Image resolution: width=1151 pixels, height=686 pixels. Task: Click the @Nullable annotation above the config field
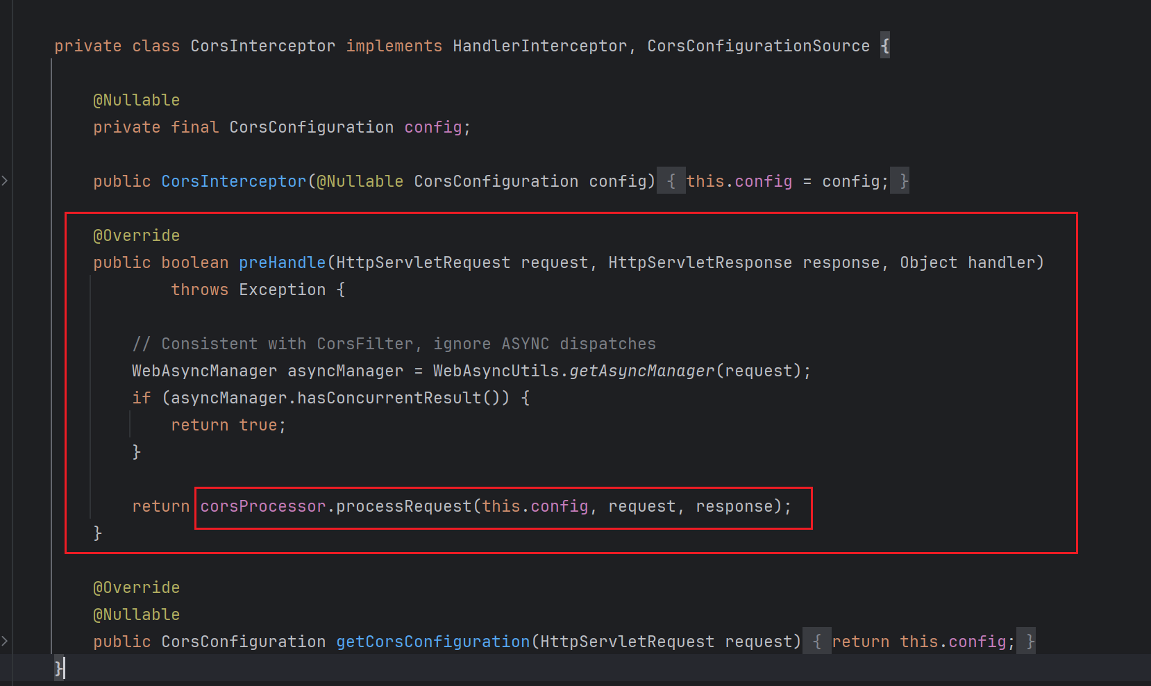[136, 100]
